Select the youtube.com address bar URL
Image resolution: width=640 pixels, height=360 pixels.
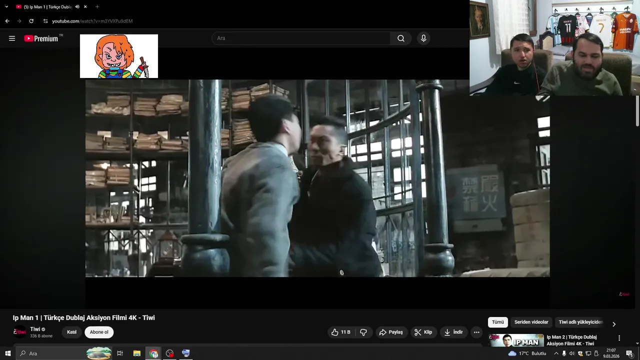92,21
